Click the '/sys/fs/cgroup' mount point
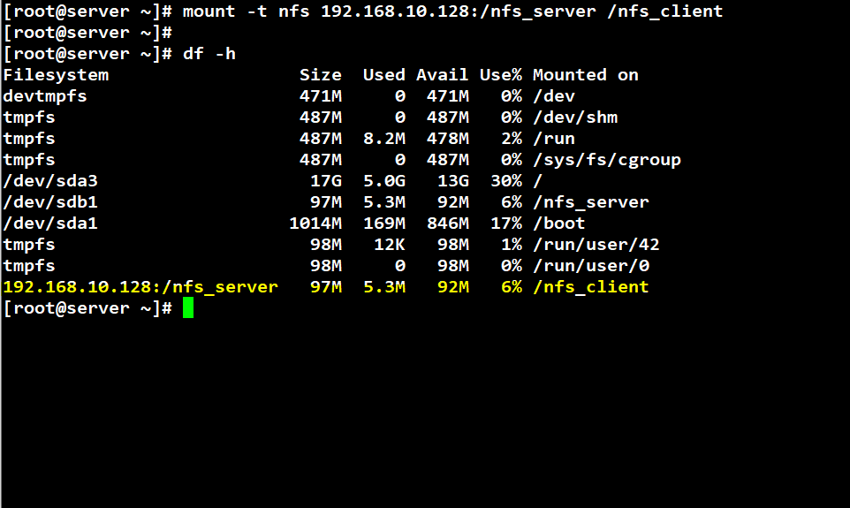 coord(607,159)
